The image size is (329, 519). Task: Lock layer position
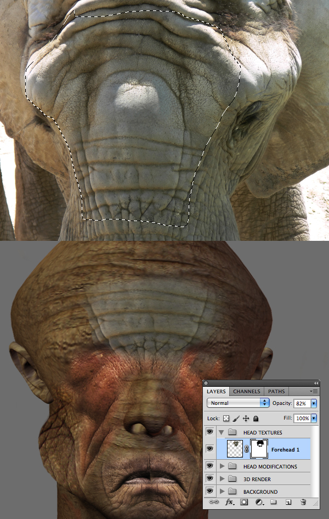click(246, 419)
